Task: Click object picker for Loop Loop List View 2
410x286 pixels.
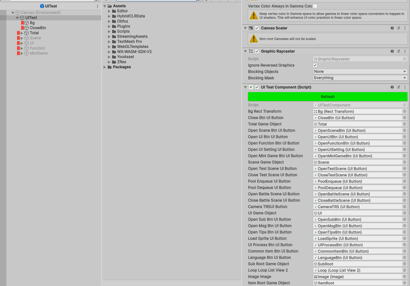Action: coord(405,270)
